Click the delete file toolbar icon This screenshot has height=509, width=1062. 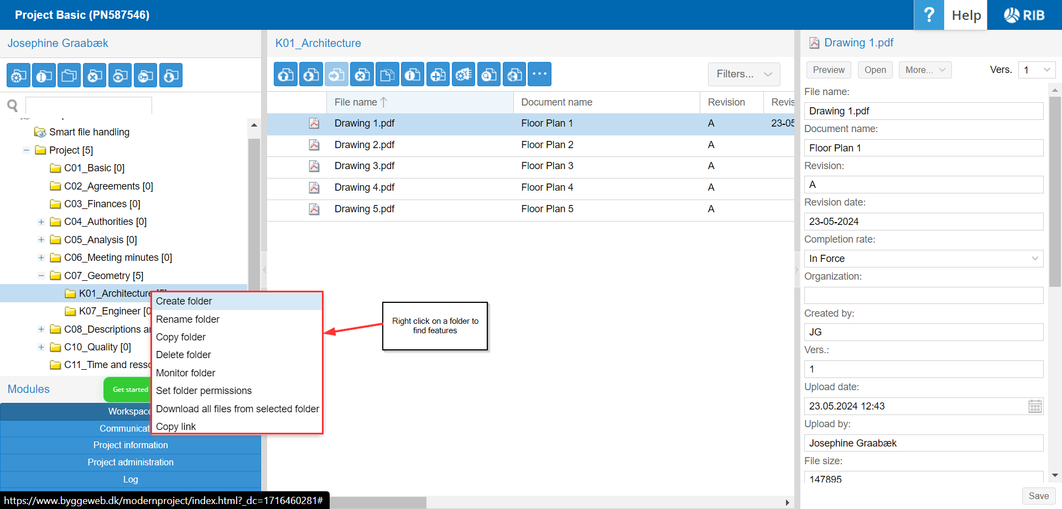click(x=362, y=75)
